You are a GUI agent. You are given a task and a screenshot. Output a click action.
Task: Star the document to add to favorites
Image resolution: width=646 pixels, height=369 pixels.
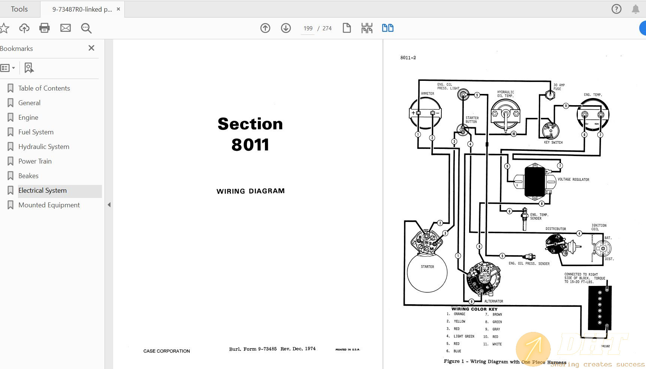coord(4,28)
